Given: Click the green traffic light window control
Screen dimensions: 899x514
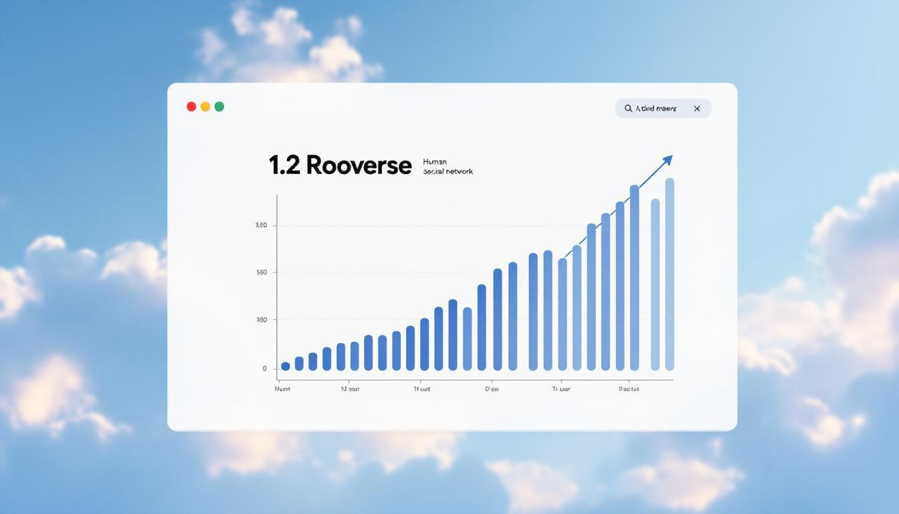Looking at the screenshot, I should 219,106.
